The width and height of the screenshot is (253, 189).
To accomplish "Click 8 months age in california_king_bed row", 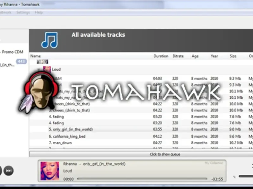I will click(x=199, y=136).
